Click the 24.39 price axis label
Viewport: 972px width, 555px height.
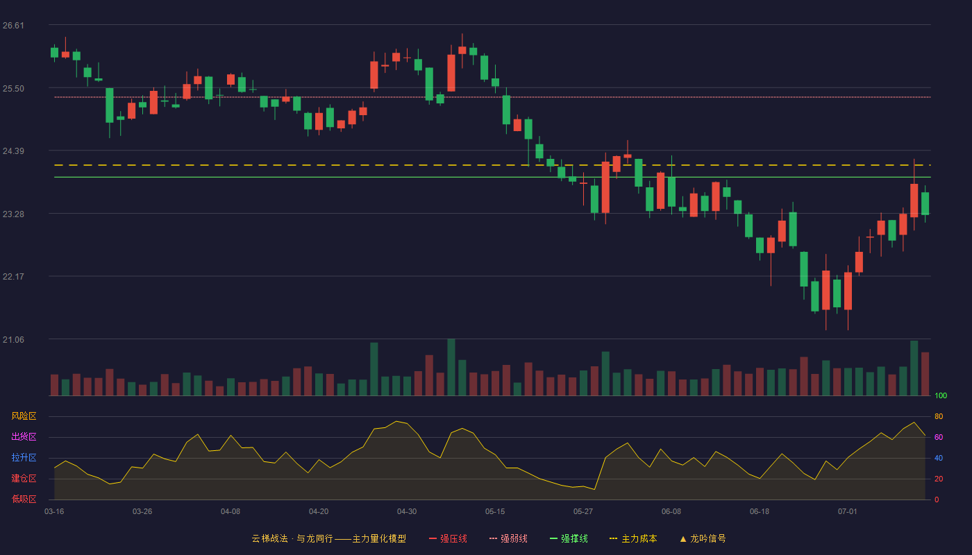point(13,151)
